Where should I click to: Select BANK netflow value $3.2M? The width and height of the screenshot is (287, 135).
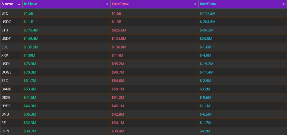[205, 89]
